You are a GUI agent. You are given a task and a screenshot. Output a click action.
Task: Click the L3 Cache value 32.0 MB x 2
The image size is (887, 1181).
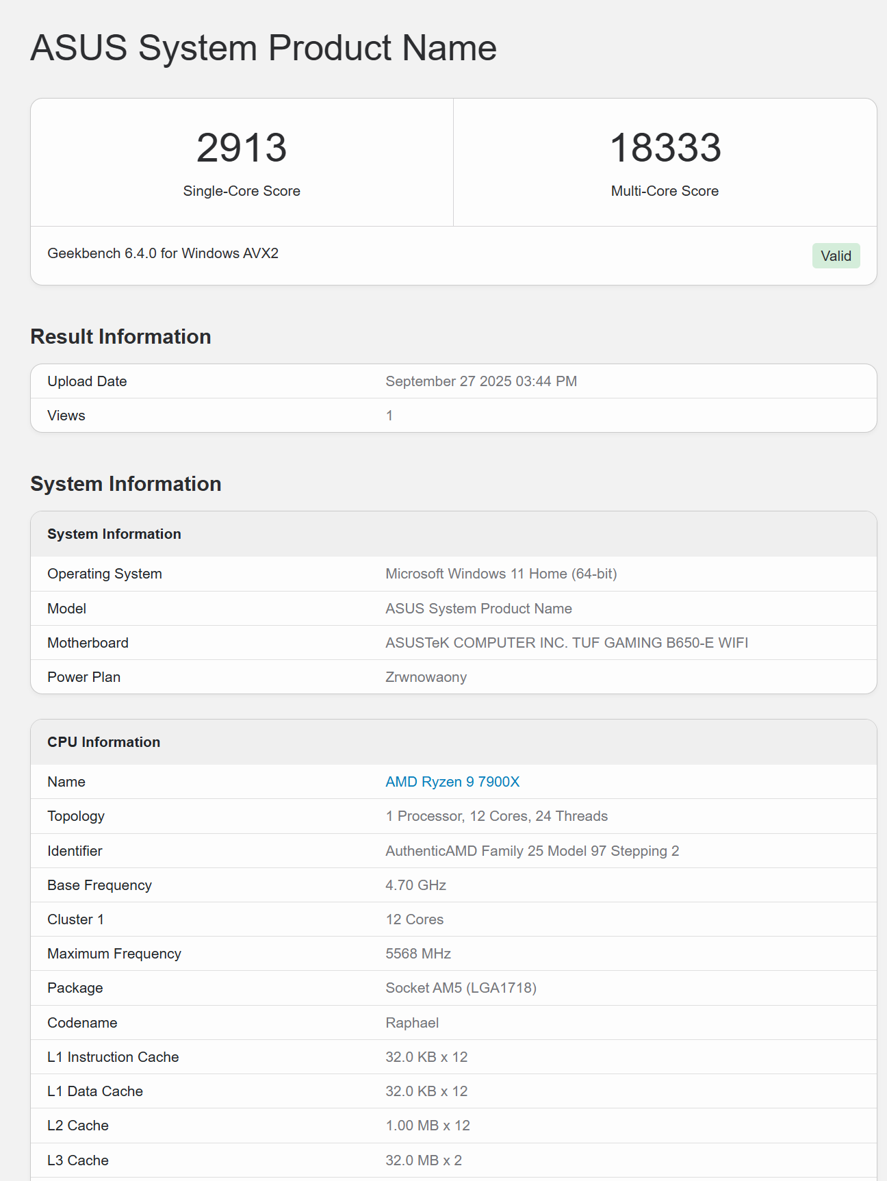(x=424, y=1160)
